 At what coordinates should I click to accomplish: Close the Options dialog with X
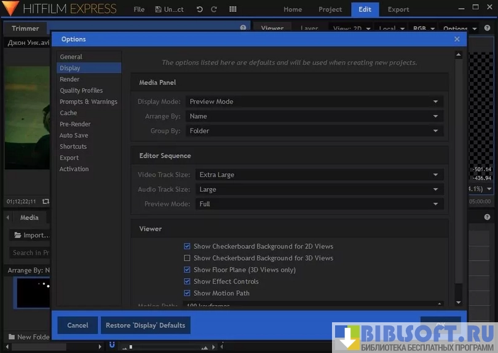[457, 39]
